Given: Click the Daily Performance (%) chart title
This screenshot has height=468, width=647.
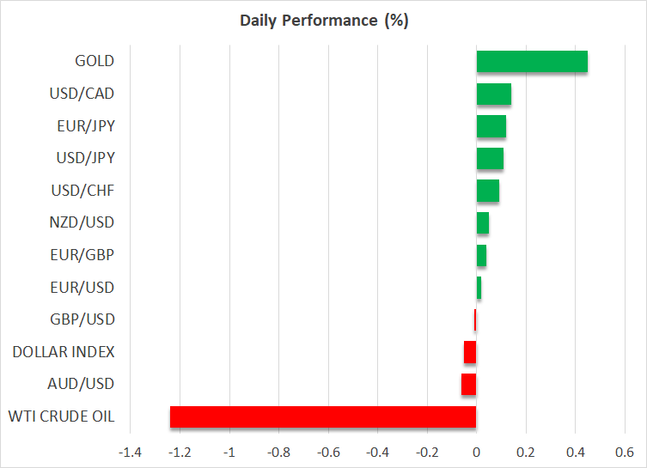Looking at the screenshot, I should (x=323, y=21).
